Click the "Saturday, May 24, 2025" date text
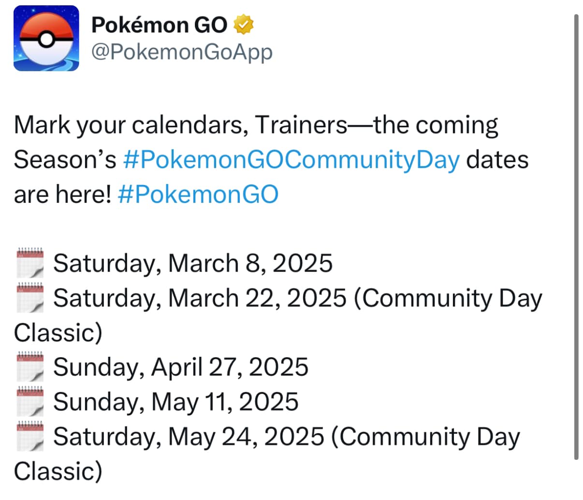The image size is (583, 500). [189, 437]
